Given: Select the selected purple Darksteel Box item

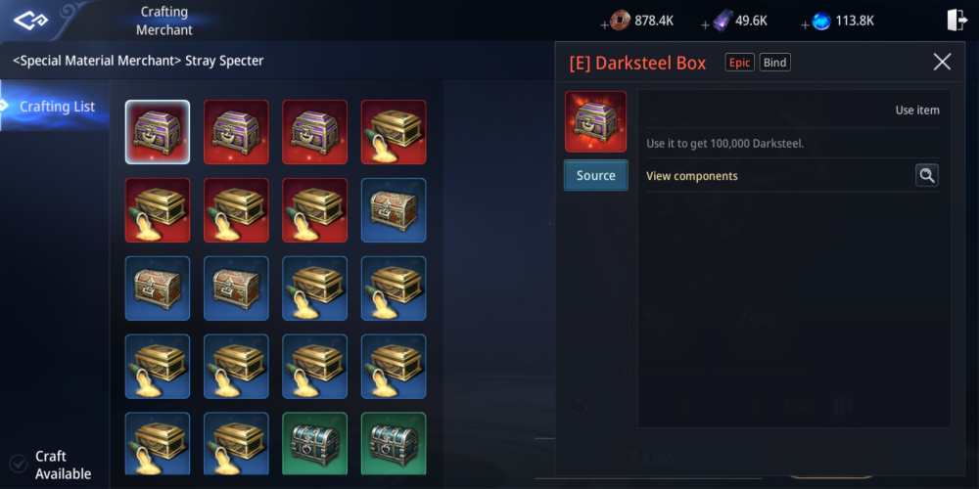Looking at the screenshot, I should coord(158,132).
